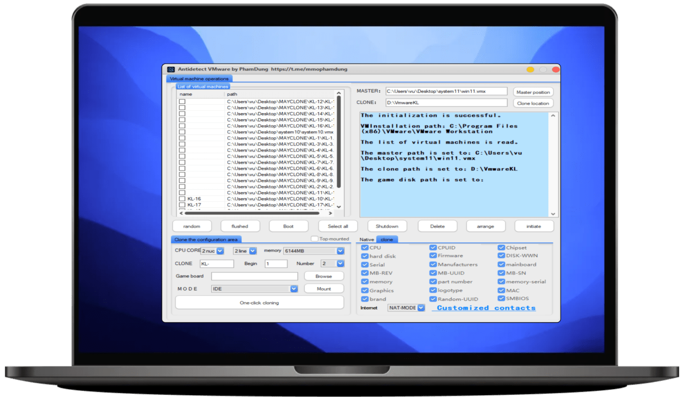Screen dimensions: 683x397
Task: Select the Virtual machine operations tab
Action: 199,78
